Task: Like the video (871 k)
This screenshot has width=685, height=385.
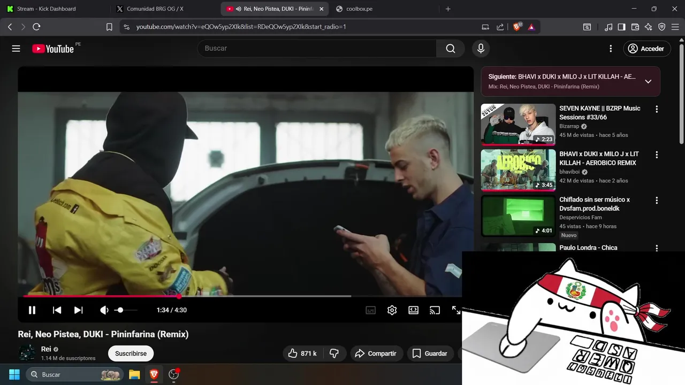Action: point(302,353)
